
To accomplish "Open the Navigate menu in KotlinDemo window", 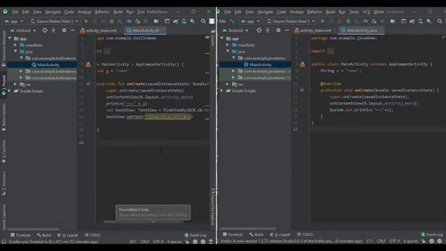I will click(53, 12).
